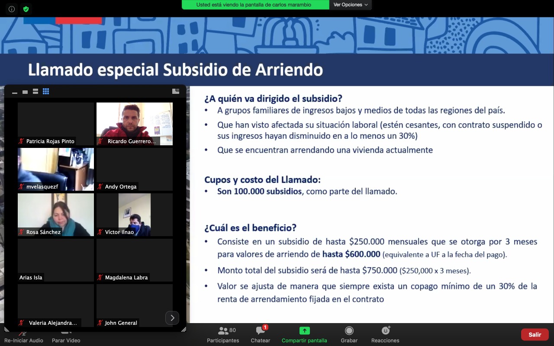Click the Ricardo Guerrero... name label
Screen dimensions: 554x346
click(132, 141)
